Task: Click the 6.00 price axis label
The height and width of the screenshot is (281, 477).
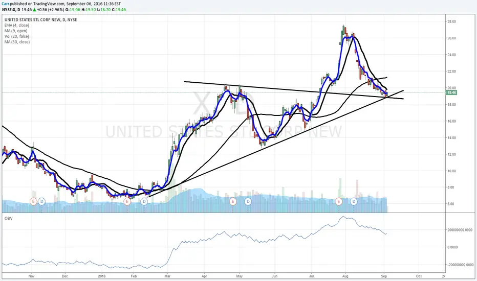Action: tap(451, 204)
